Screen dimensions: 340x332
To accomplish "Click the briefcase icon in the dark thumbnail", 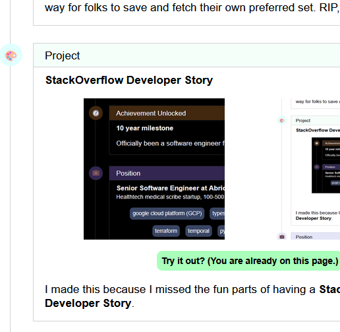I will coord(96,173).
